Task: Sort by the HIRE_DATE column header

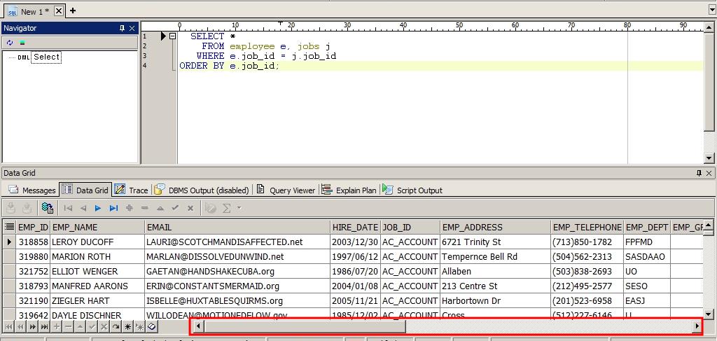Action: (x=355, y=227)
